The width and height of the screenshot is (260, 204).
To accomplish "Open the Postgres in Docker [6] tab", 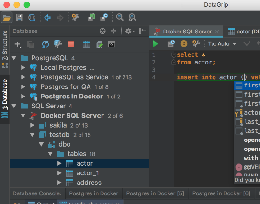I will pyautogui.click(x=221, y=193).
